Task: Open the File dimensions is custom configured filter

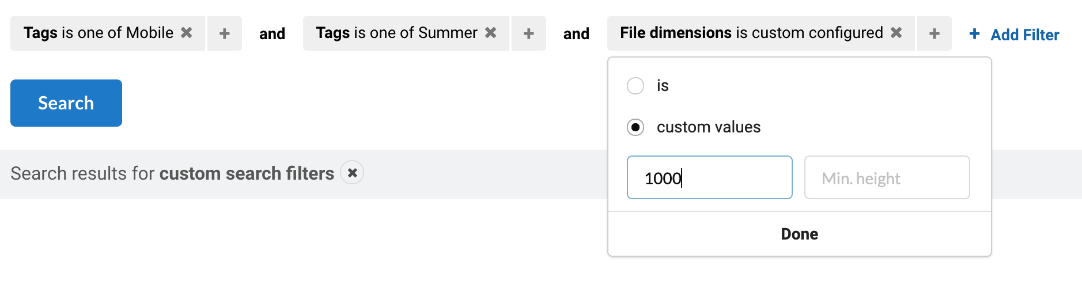Action: coord(752,33)
